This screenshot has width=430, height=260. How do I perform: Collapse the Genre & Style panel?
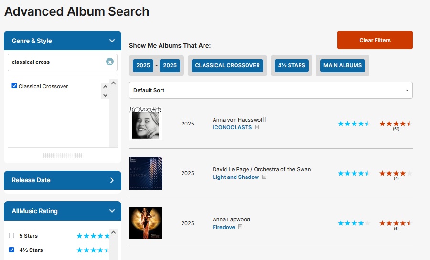coord(112,41)
